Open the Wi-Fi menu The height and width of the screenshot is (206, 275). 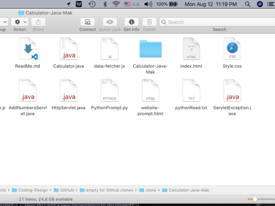[116, 4]
